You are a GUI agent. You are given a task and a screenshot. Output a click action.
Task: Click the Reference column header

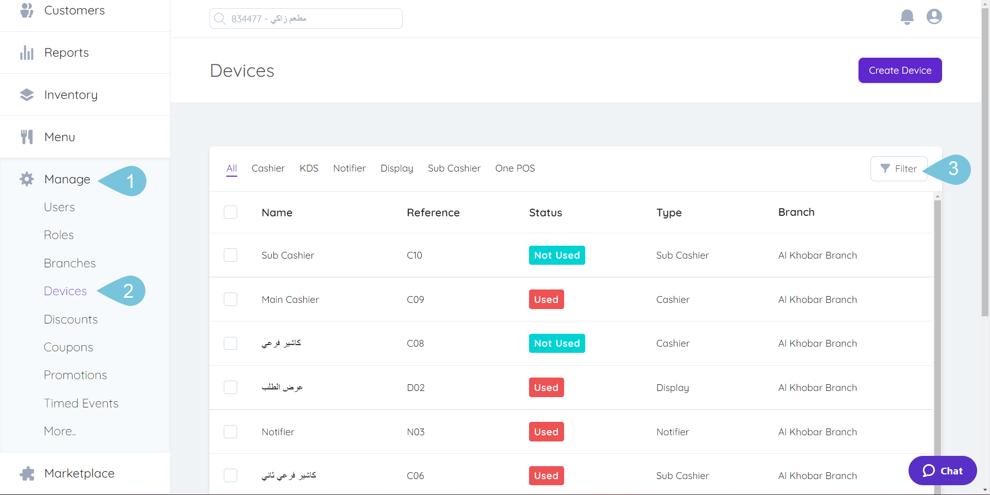433,212
